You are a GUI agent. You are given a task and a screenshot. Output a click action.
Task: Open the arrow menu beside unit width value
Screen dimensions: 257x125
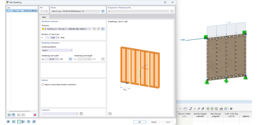tap(58, 59)
